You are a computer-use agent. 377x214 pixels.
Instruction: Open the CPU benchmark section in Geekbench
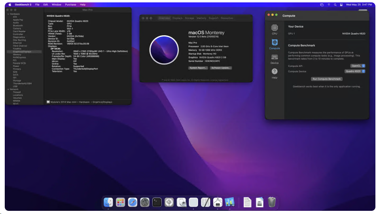274,29
